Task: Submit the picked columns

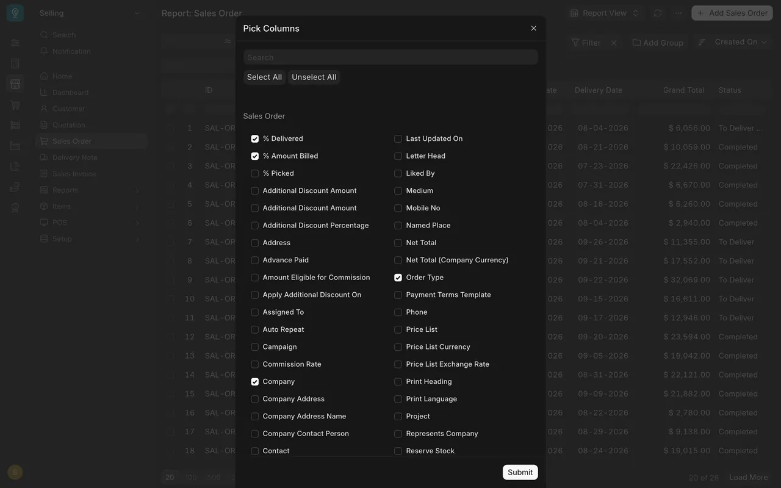Action: click(520, 472)
